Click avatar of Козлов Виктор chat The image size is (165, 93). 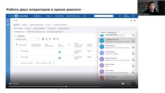click(x=102, y=47)
